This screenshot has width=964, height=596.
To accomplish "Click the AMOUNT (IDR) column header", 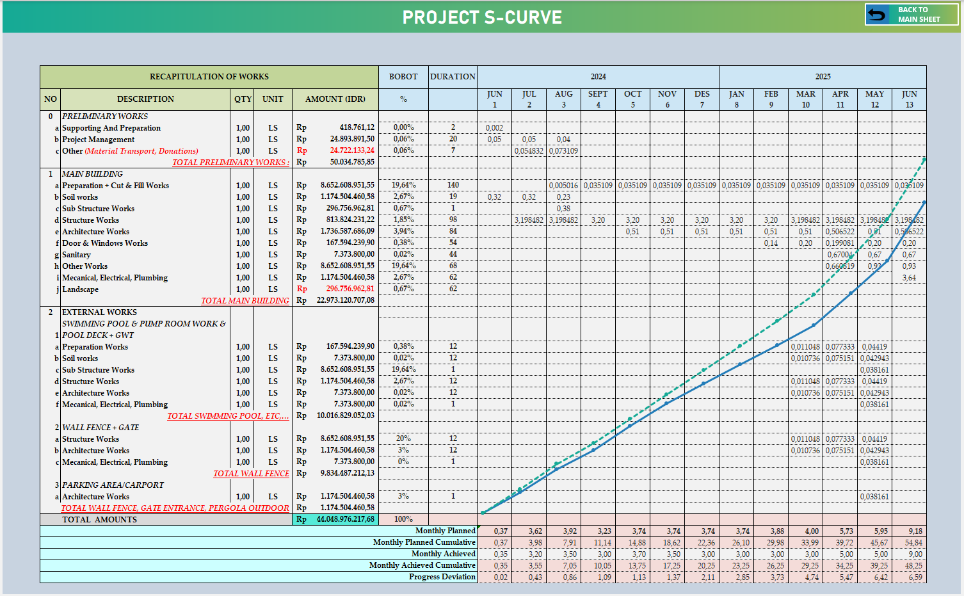I will (x=335, y=99).
